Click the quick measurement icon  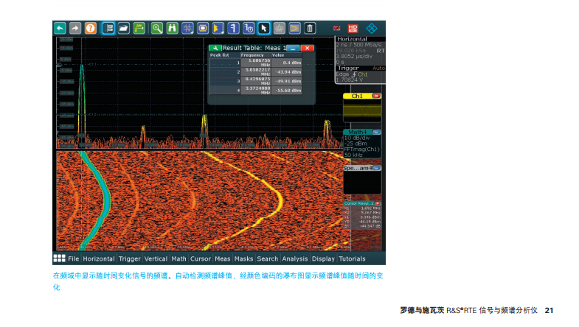(x=233, y=29)
